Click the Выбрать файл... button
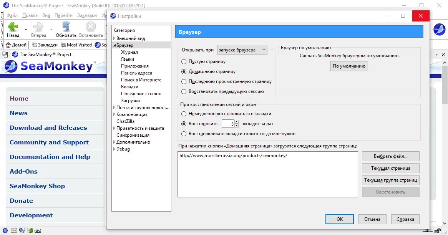448x235 pixels. 391,156
